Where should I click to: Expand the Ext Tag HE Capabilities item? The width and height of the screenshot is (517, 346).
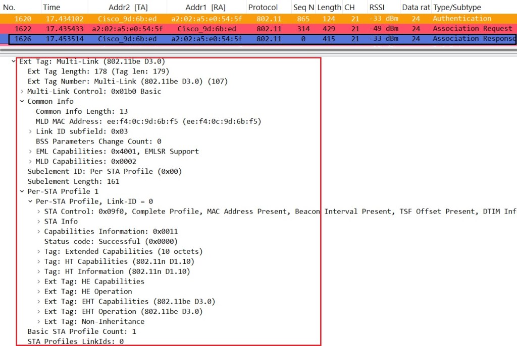point(39,282)
